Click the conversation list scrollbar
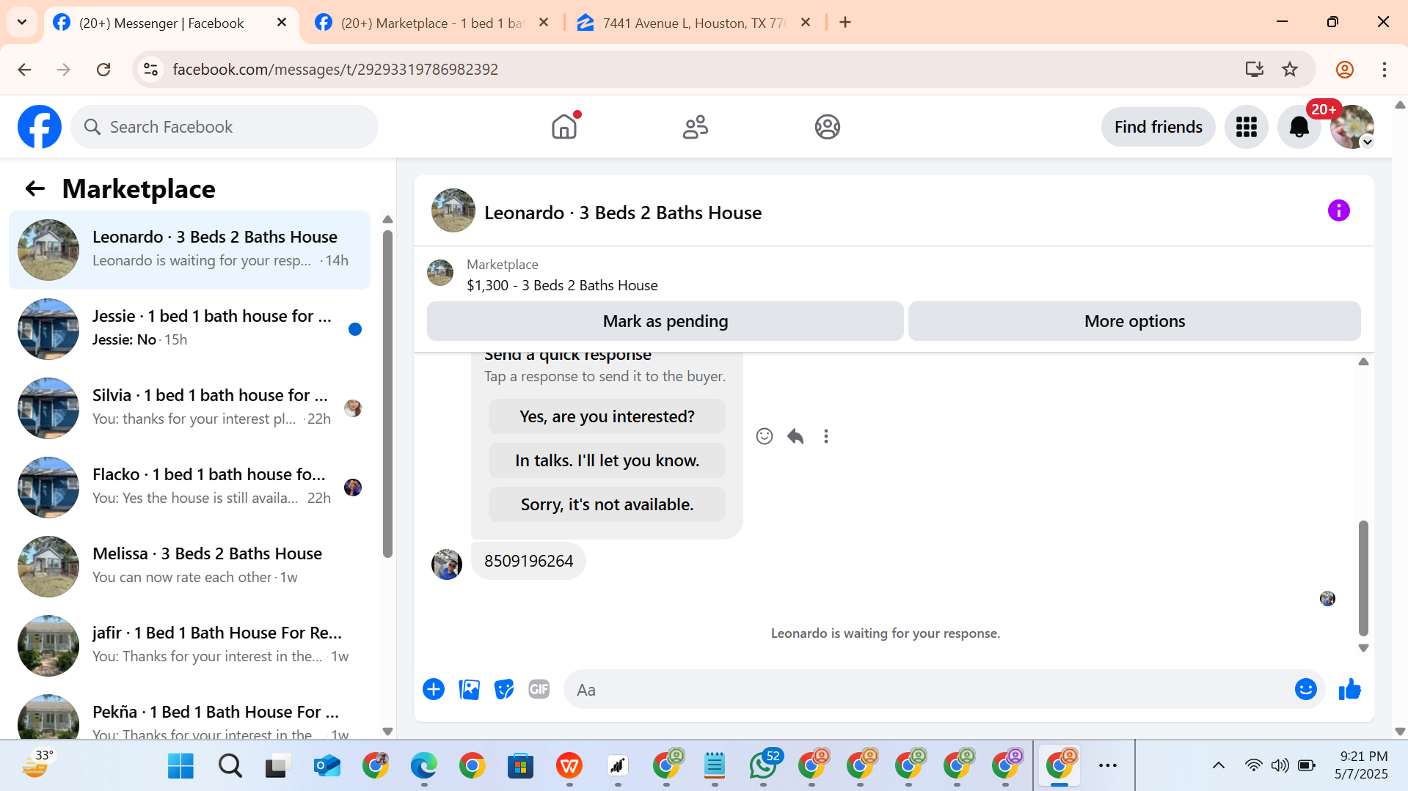This screenshot has height=791, width=1408. [x=388, y=394]
